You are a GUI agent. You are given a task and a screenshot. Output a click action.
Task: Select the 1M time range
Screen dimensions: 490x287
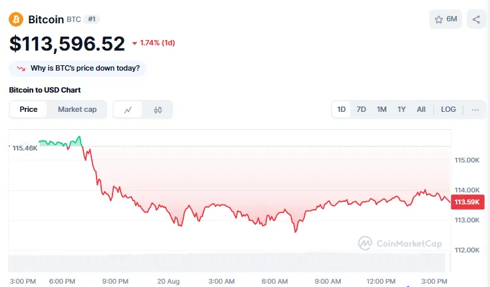tap(381, 109)
